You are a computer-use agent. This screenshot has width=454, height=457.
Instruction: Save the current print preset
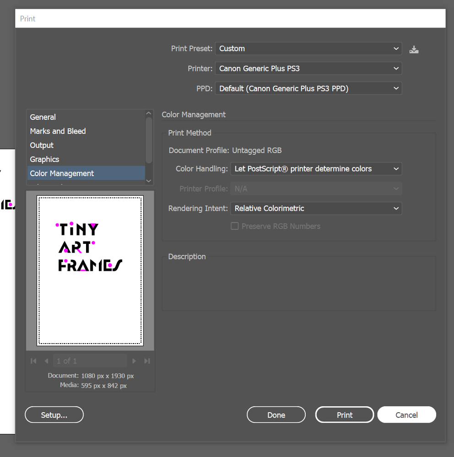[414, 49]
